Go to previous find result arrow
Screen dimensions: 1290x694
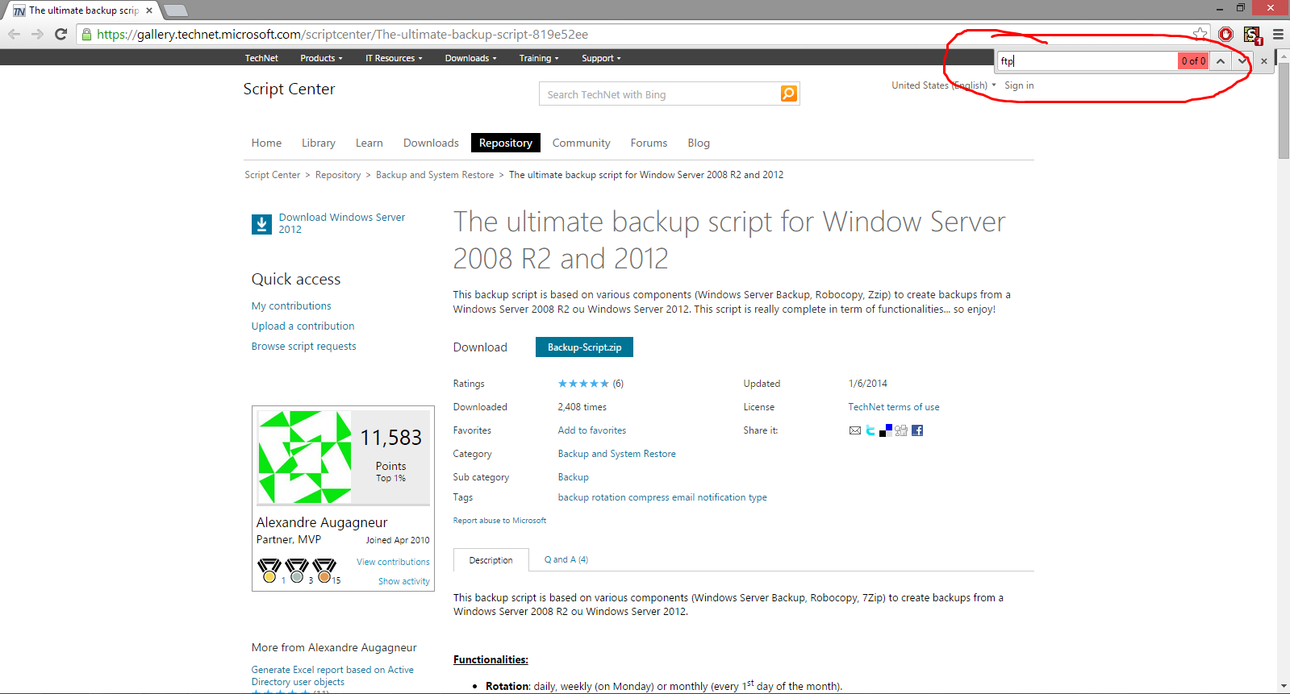[x=1221, y=60]
